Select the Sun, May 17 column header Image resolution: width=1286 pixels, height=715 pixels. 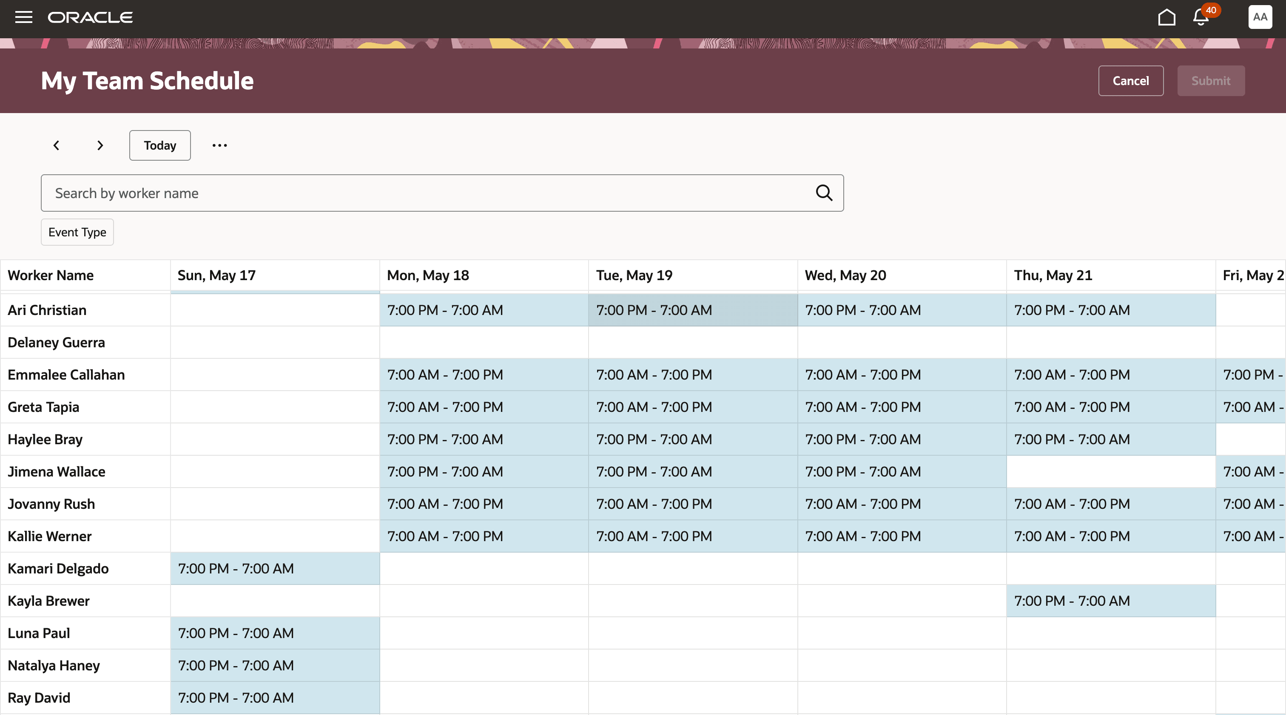(275, 275)
